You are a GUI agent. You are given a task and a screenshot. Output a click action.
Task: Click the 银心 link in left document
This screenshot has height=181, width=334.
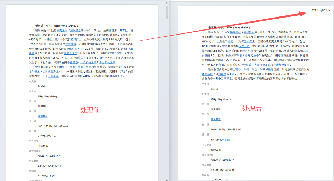click(x=65, y=67)
